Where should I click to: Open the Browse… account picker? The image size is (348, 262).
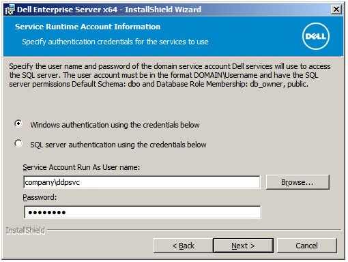298,182
